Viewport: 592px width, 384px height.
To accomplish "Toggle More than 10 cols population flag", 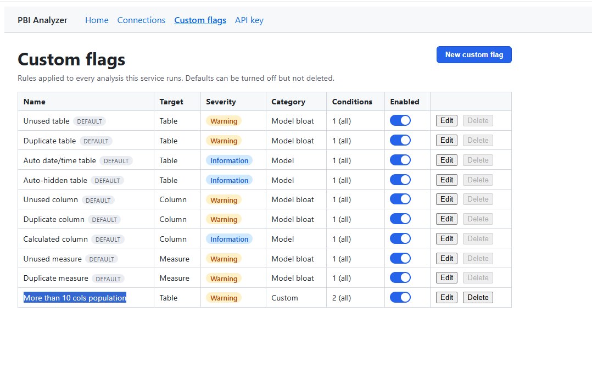I will point(400,297).
